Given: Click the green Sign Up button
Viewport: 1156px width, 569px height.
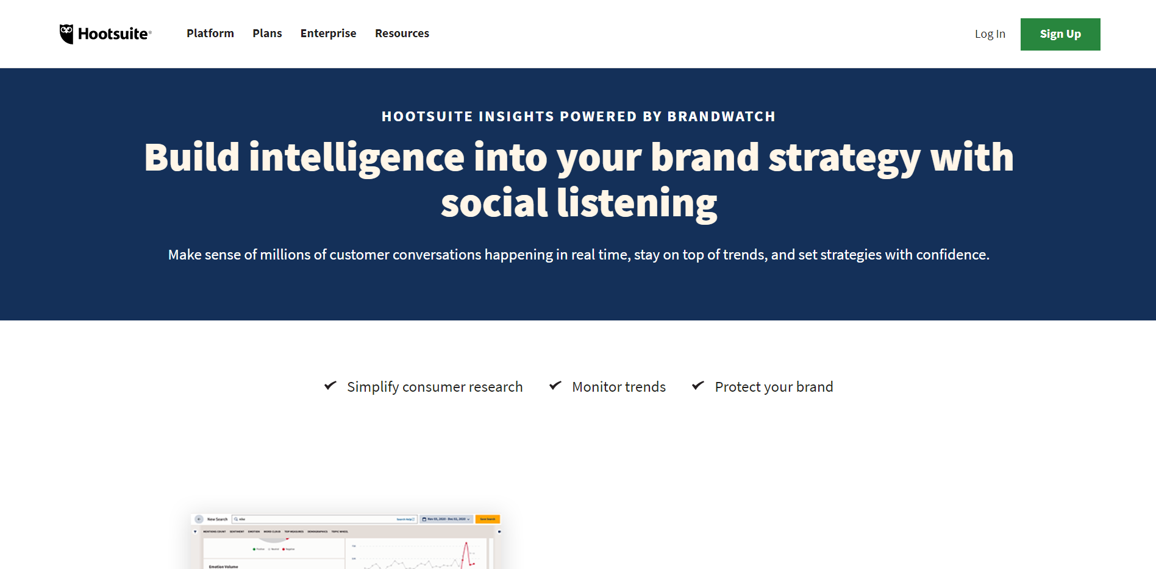Looking at the screenshot, I should click(1060, 34).
